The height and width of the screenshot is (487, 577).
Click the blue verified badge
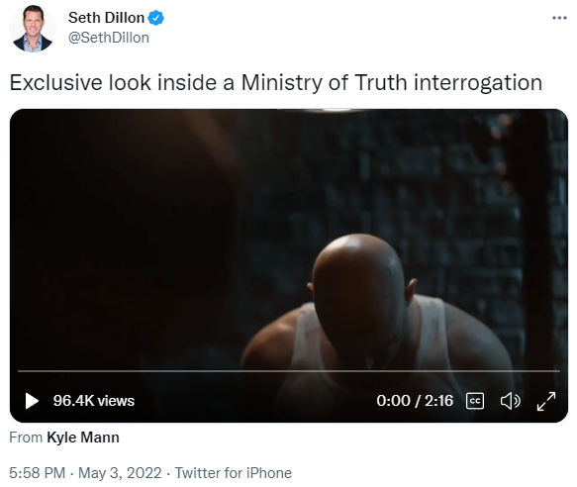156,18
